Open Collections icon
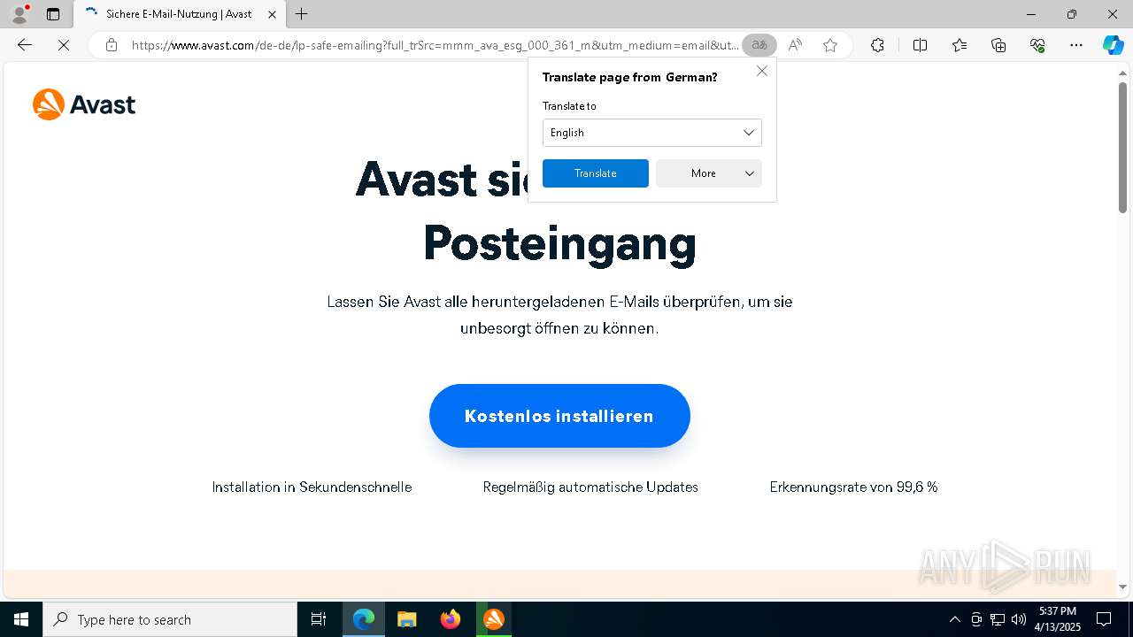Image resolution: width=1133 pixels, height=637 pixels. coord(998,45)
